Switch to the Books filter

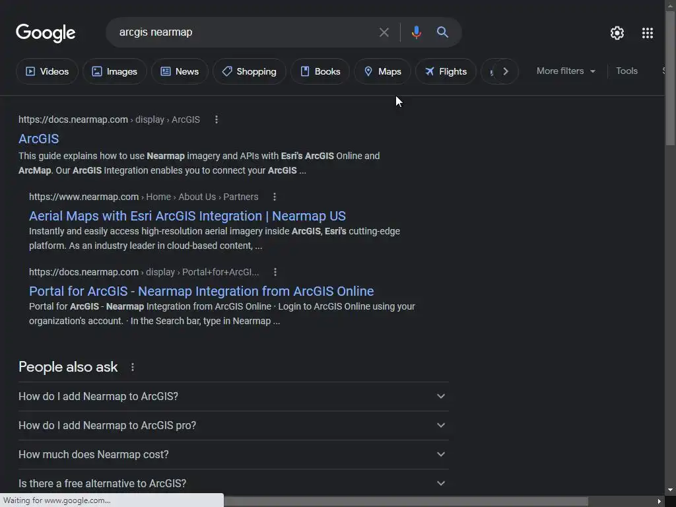pos(320,71)
